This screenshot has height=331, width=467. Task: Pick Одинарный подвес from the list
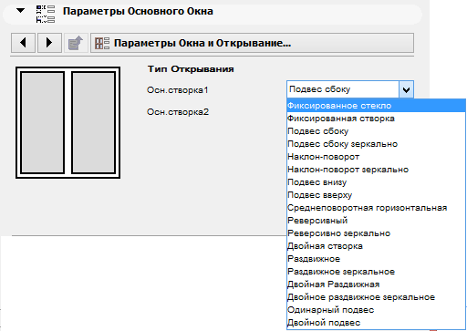376,310
